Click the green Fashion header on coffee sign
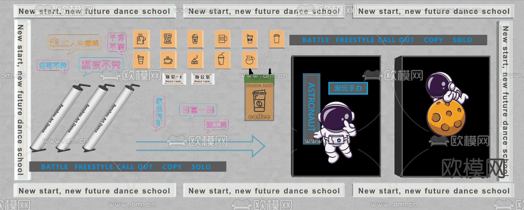 259,79
